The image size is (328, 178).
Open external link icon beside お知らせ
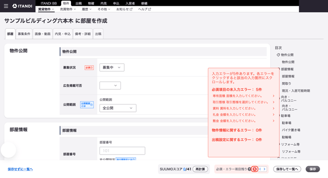pos(131,9)
